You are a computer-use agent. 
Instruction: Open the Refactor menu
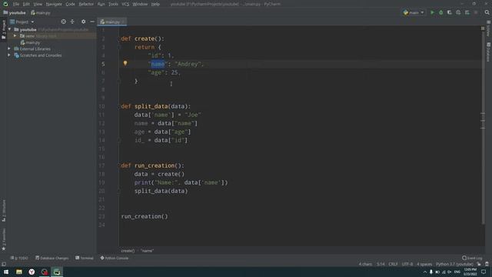(x=86, y=4)
